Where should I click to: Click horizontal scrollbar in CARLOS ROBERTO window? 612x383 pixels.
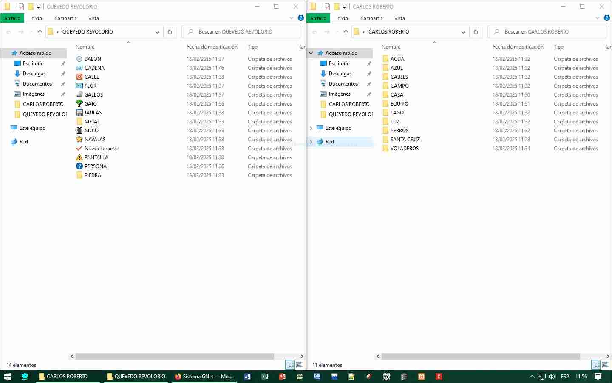point(481,356)
